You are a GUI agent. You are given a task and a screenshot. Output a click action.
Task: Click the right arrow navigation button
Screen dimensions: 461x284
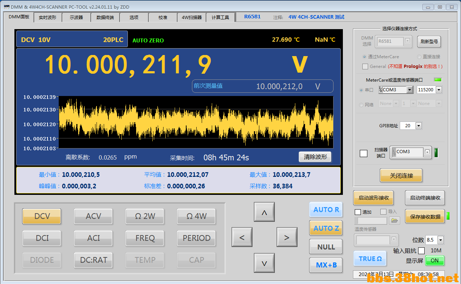(x=287, y=237)
